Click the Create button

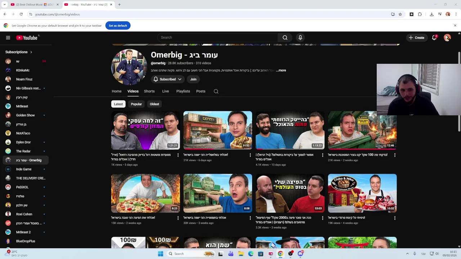pyautogui.click(x=416, y=37)
